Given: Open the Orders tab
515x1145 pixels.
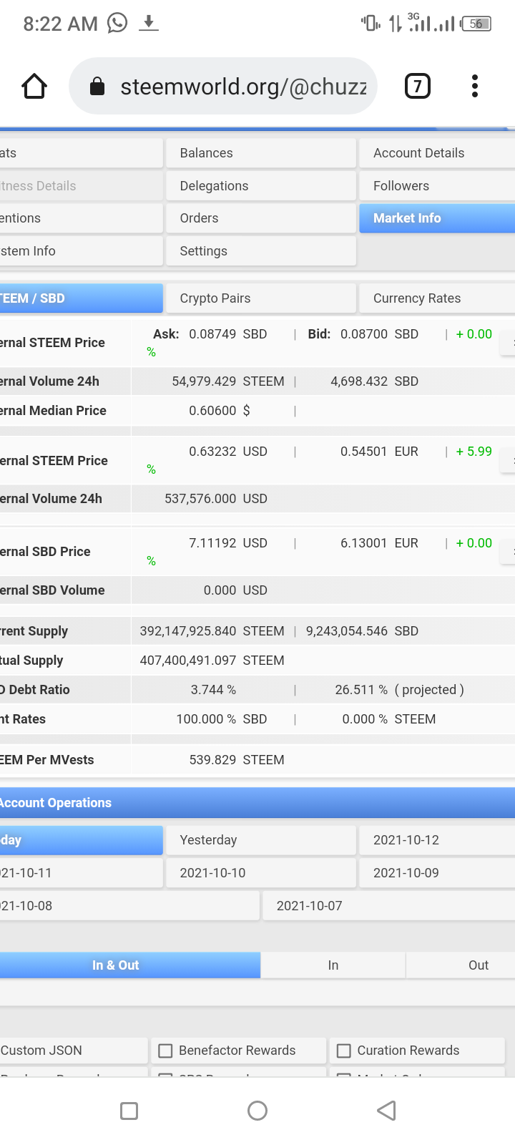Looking at the screenshot, I should (261, 218).
